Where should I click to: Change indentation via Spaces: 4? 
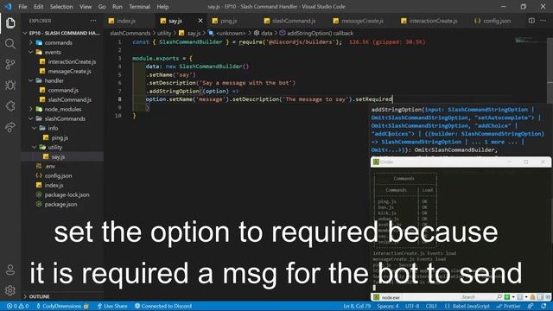click(388, 306)
